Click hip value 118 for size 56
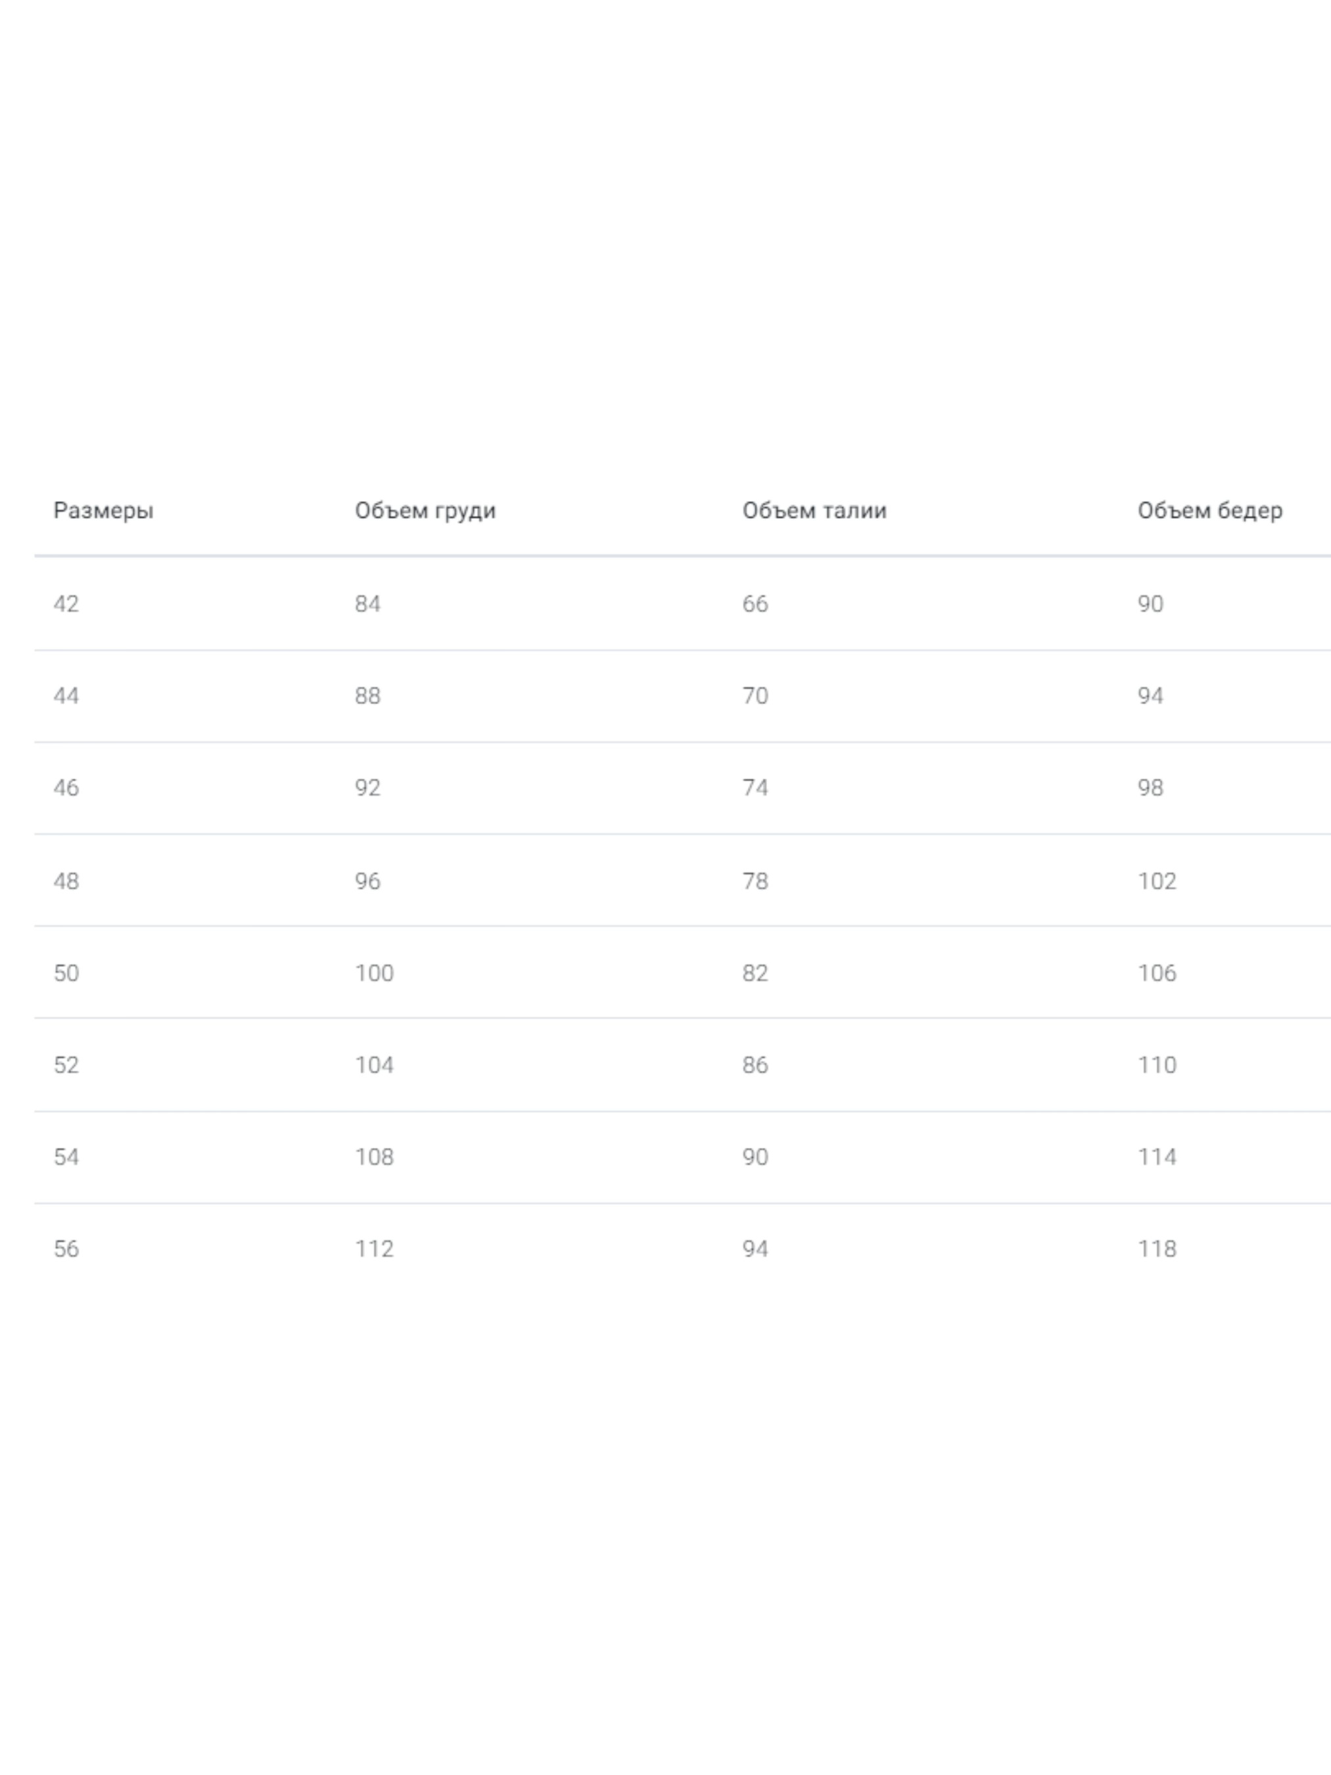Screen dimensions: 1331x1775 click(x=1156, y=1249)
